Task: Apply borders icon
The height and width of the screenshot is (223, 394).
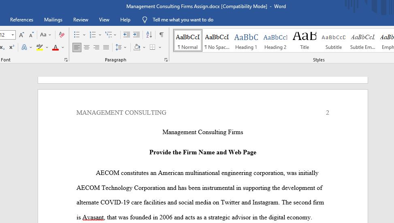Action: (x=152, y=47)
